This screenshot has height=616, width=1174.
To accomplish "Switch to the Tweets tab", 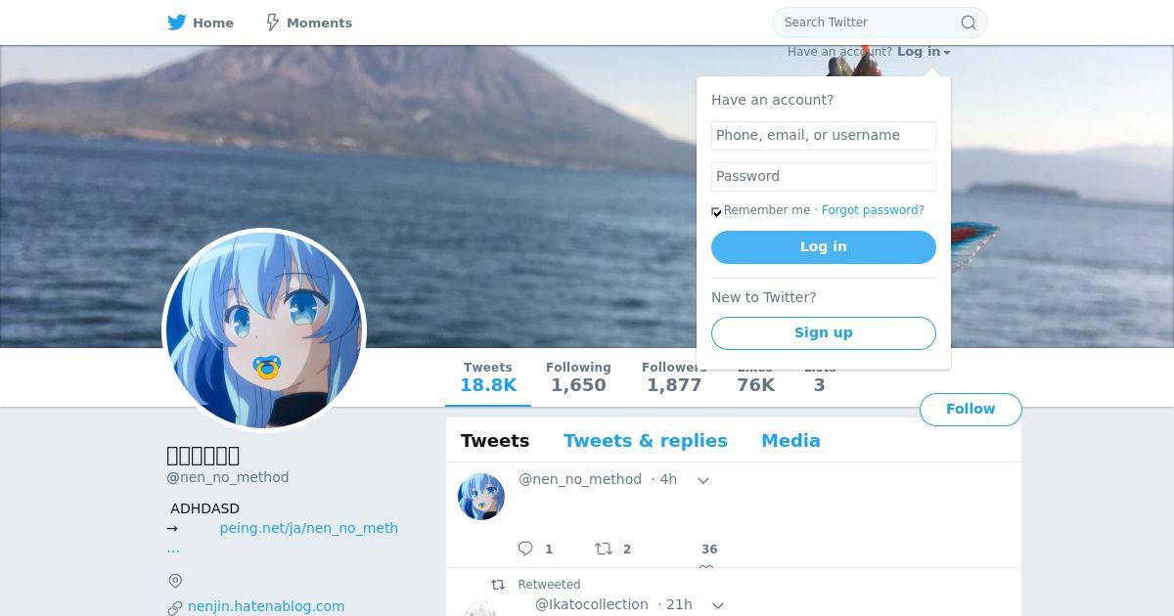I will 495,441.
